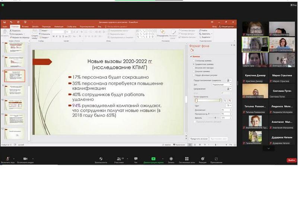Open the gradient Color picker dropdown
The width and height of the screenshot is (298, 199).
point(229,105)
